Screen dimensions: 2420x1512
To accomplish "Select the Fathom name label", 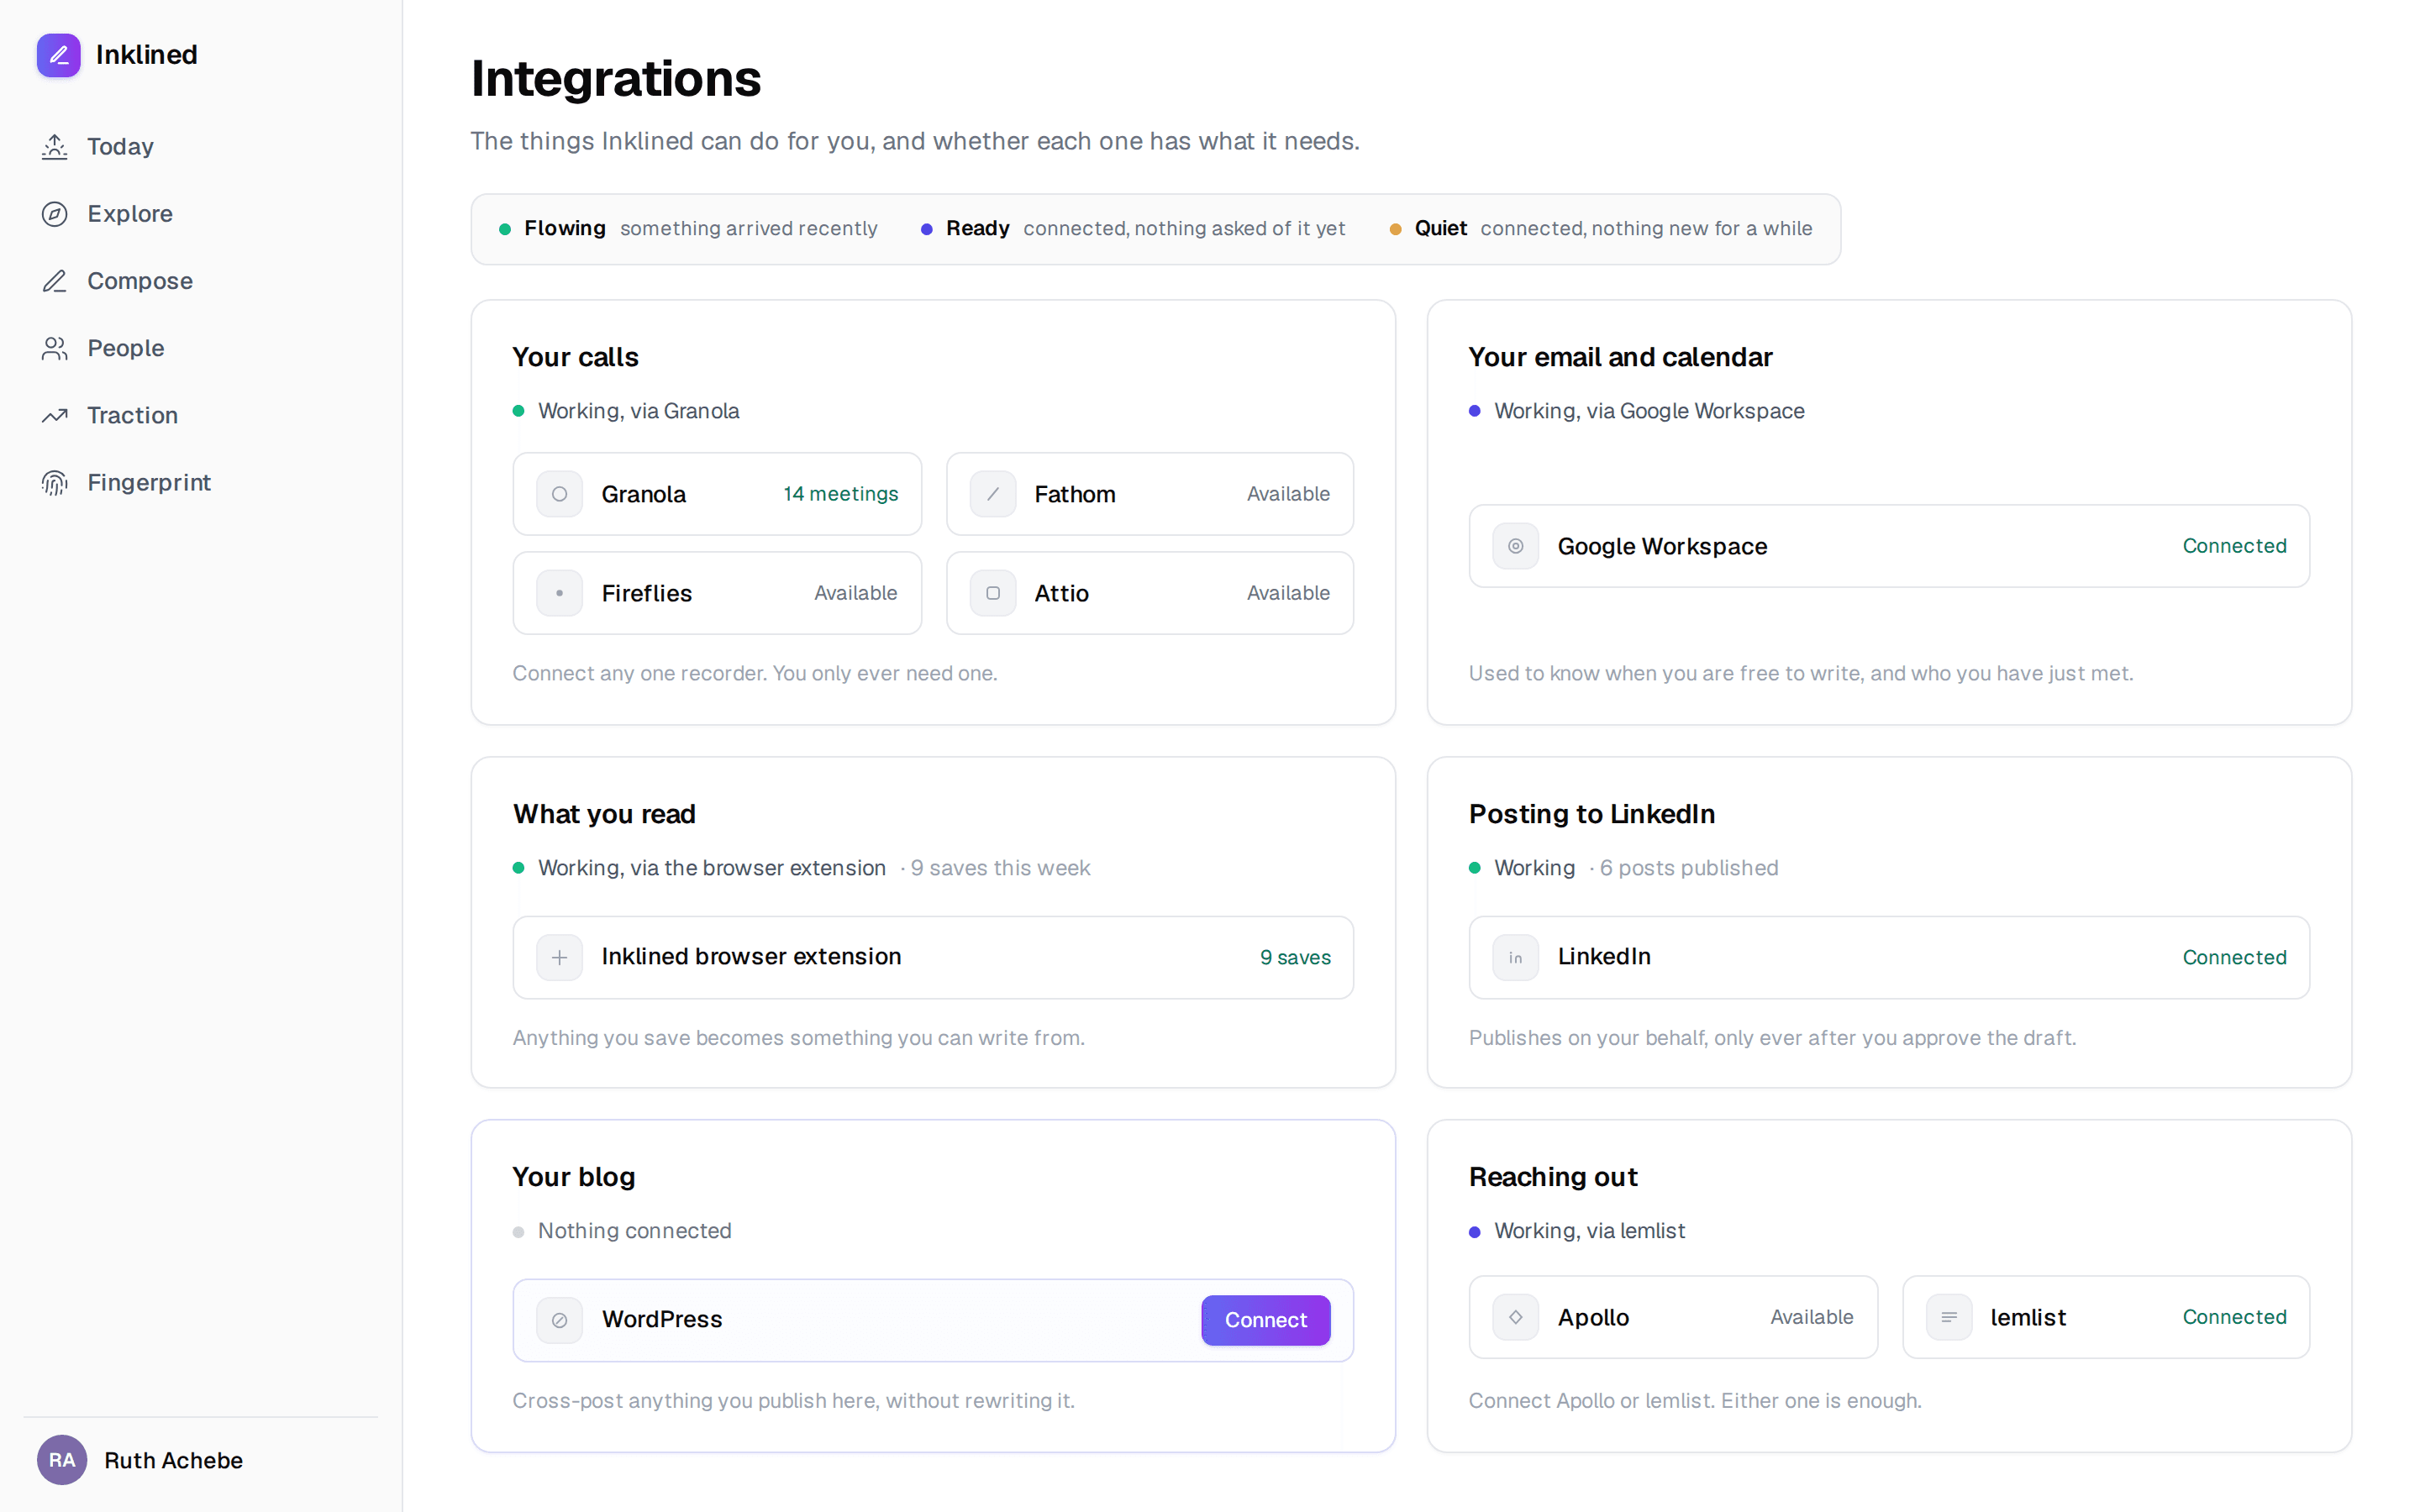I will pyautogui.click(x=1075, y=494).
